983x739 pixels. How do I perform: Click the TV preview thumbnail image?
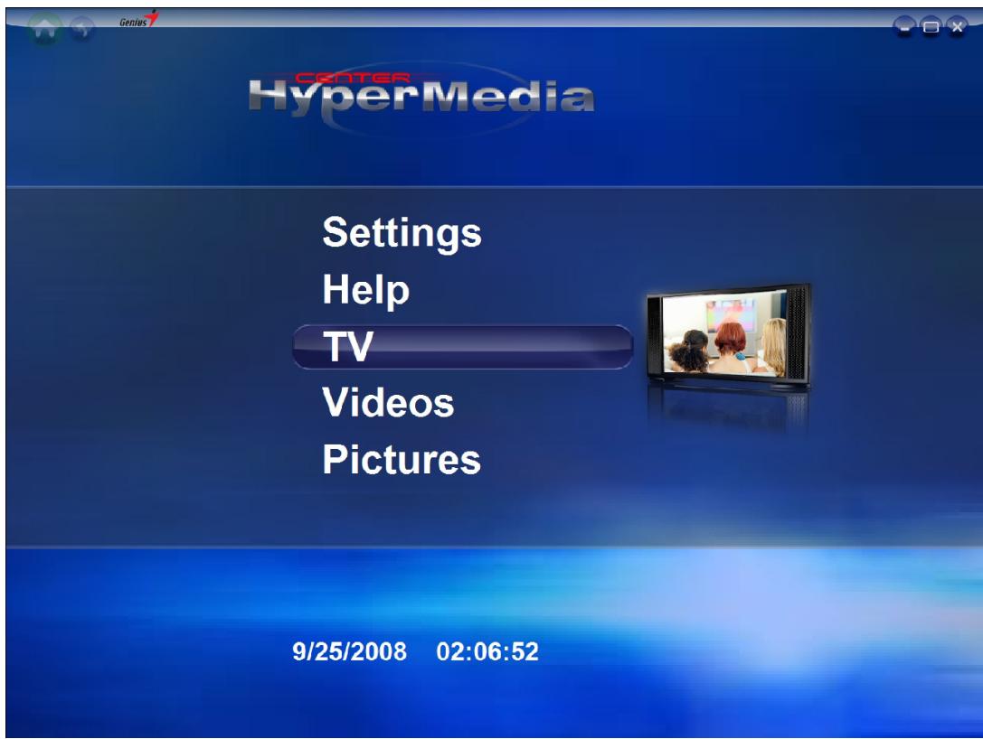click(x=729, y=336)
